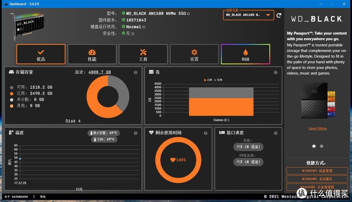
Task: Click help icon in 卷 volume panel
Action: coord(276,72)
